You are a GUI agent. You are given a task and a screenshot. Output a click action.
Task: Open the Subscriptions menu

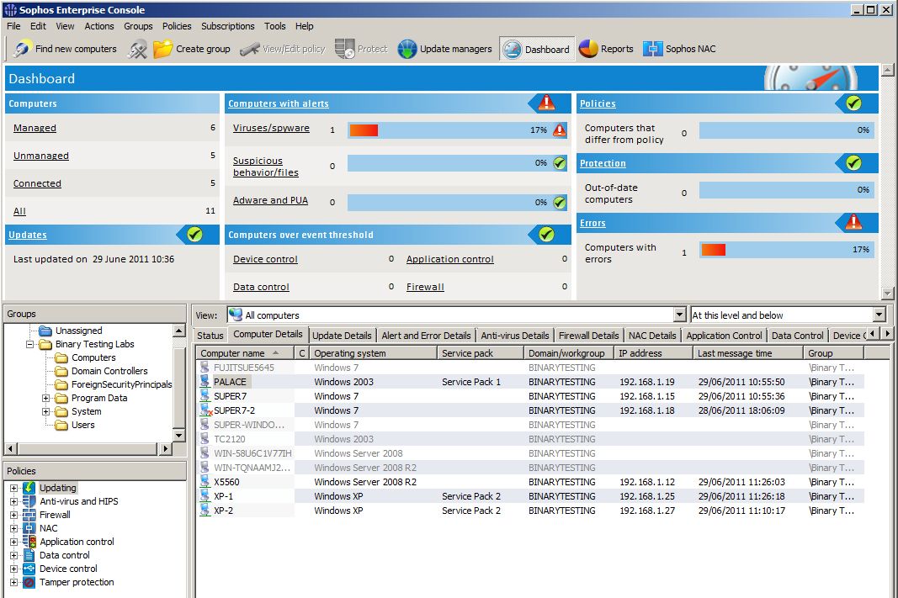tap(228, 26)
